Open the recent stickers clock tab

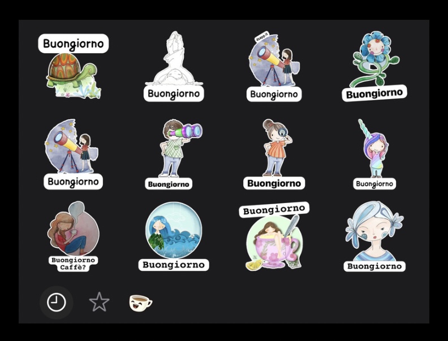pyautogui.click(x=56, y=303)
